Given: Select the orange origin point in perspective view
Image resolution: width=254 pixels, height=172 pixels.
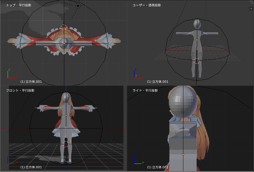Looking at the screenshot, I should [197, 40].
